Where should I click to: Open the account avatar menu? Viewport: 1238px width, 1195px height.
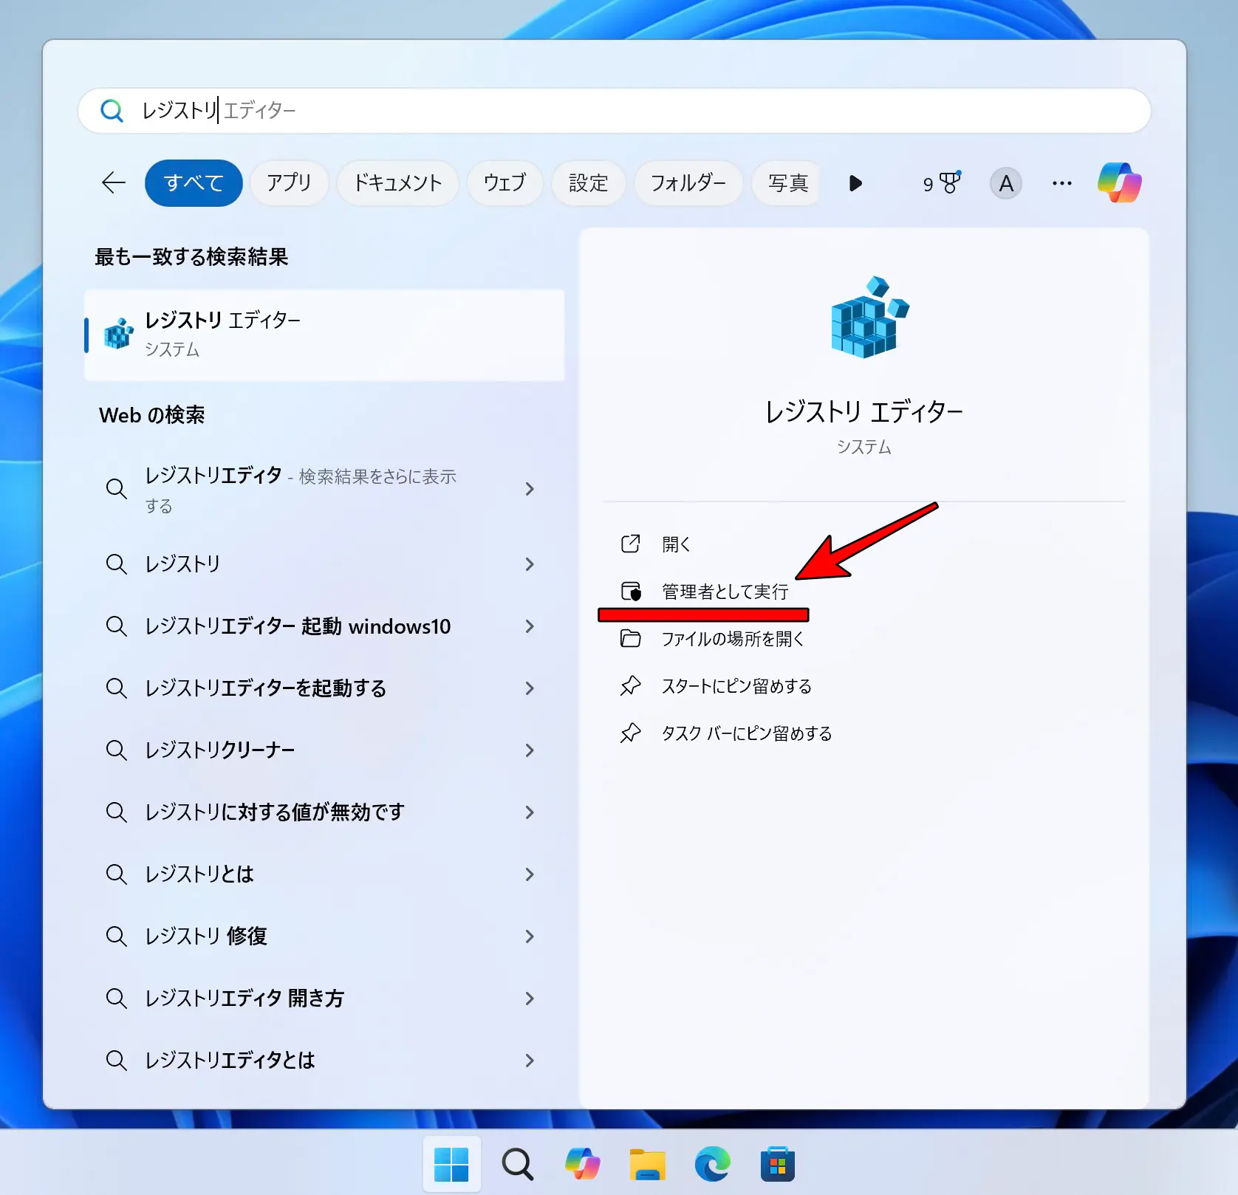[x=1005, y=184]
